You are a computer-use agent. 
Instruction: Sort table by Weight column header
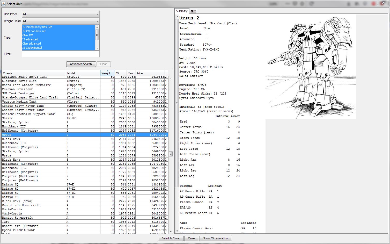click(x=107, y=73)
